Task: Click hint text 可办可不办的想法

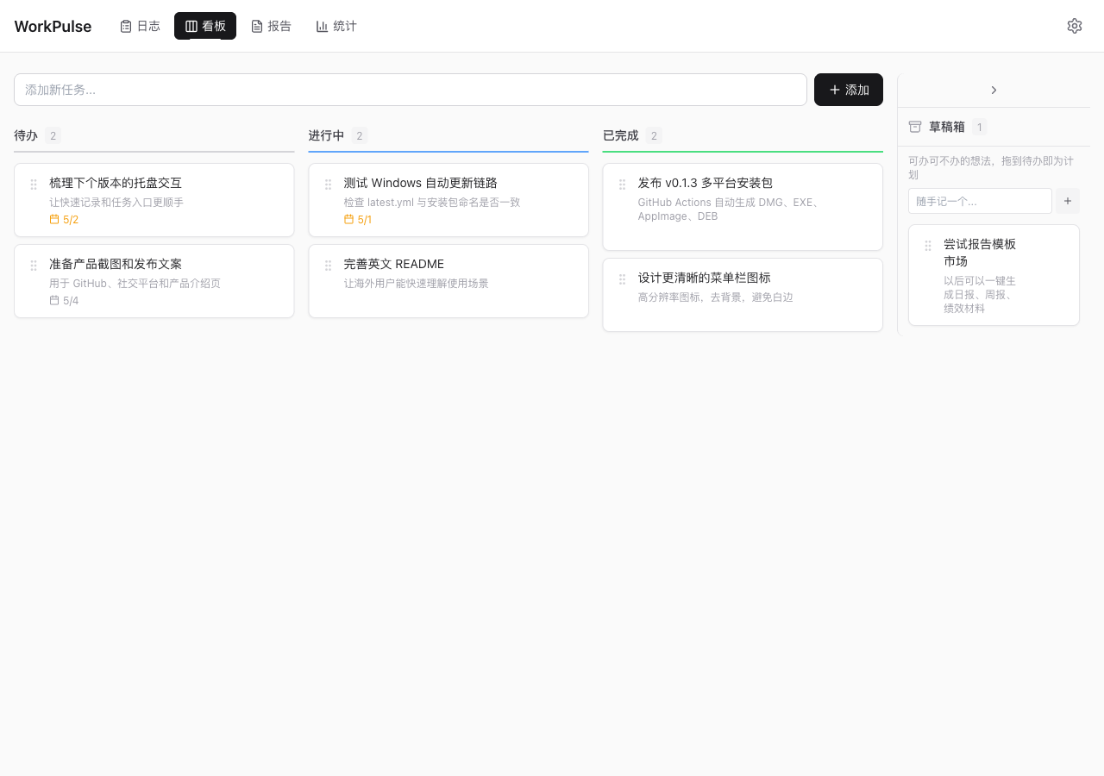Action: click(x=991, y=167)
